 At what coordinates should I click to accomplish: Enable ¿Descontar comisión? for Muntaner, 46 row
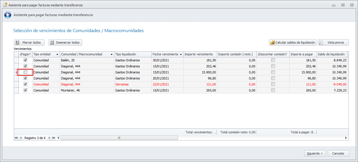pos(273,90)
